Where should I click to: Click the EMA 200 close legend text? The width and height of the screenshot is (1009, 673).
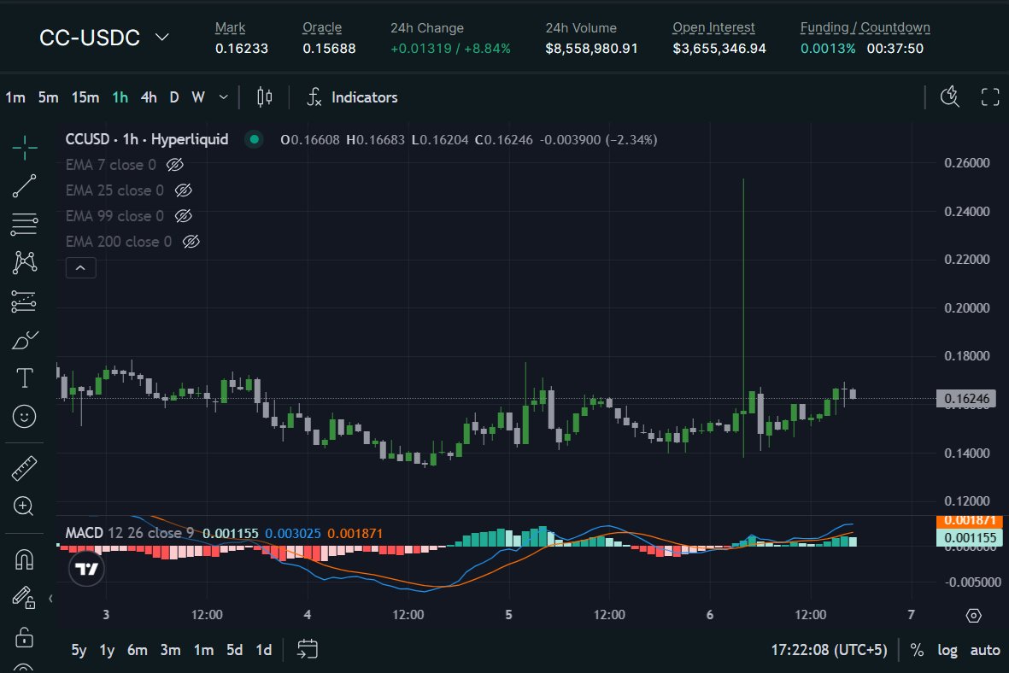(x=119, y=242)
